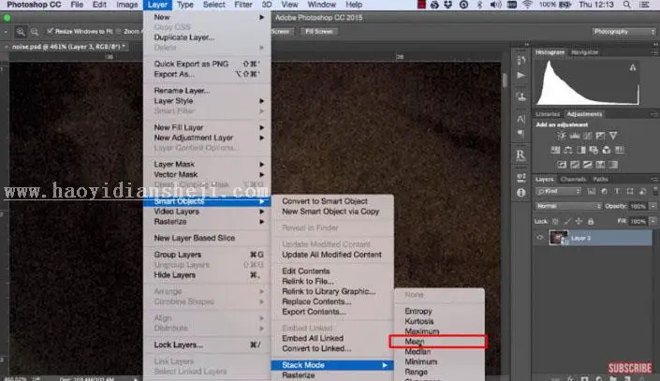The height and width of the screenshot is (381, 660).
Task: Add a Black & White adjustment
Action: coord(581,150)
